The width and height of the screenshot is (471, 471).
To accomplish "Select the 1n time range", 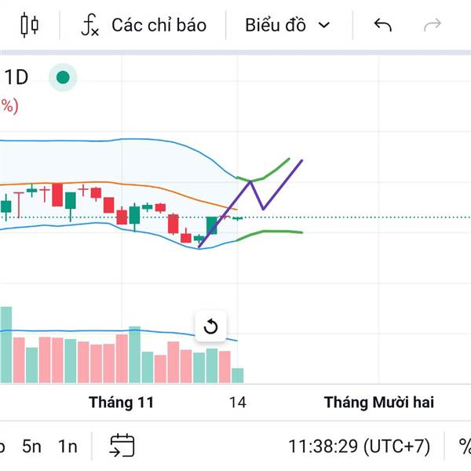I will coord(68,447).
